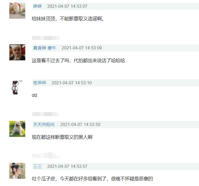The image size is (199, 186).
Task: Click the comment text 给妹妹顶顶
Action: click(43, 19)
